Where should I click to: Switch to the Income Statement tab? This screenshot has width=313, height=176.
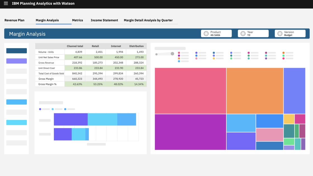coord(104,20)
